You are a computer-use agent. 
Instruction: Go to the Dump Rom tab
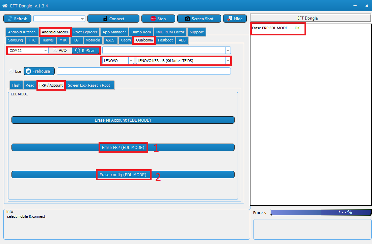tap(141, 32)
